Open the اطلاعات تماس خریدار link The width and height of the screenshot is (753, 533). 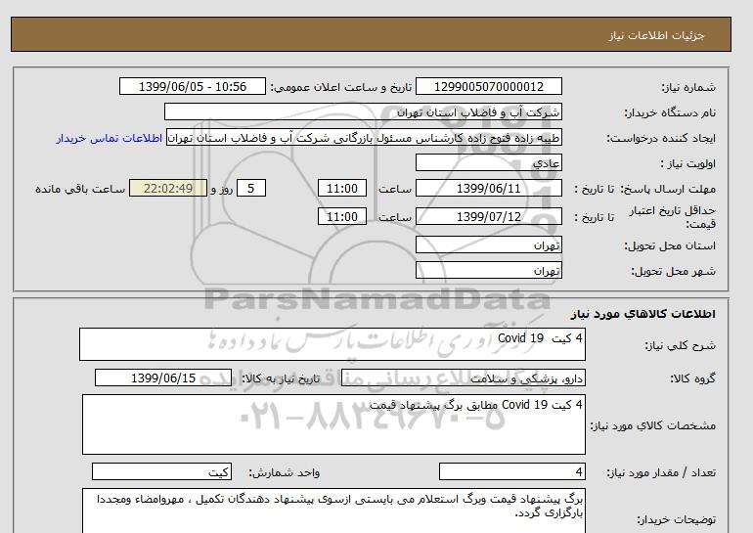[x=109, y=138]
